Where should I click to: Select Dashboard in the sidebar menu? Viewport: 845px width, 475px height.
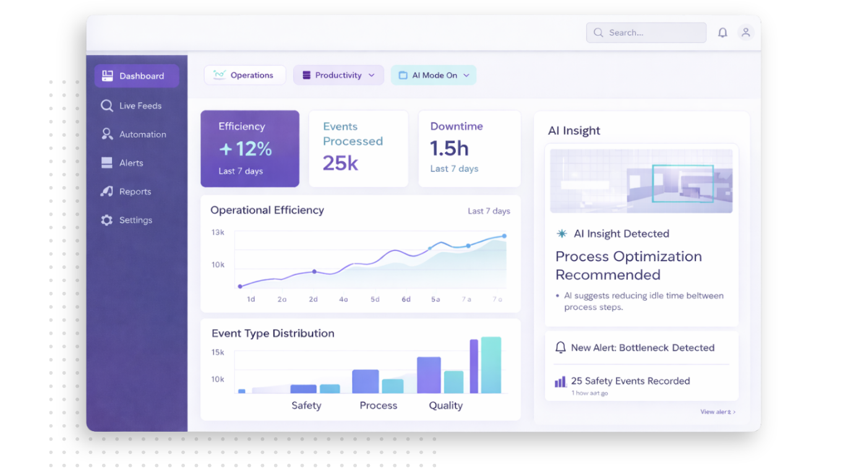pyautogui.click(x=137, y=76)
